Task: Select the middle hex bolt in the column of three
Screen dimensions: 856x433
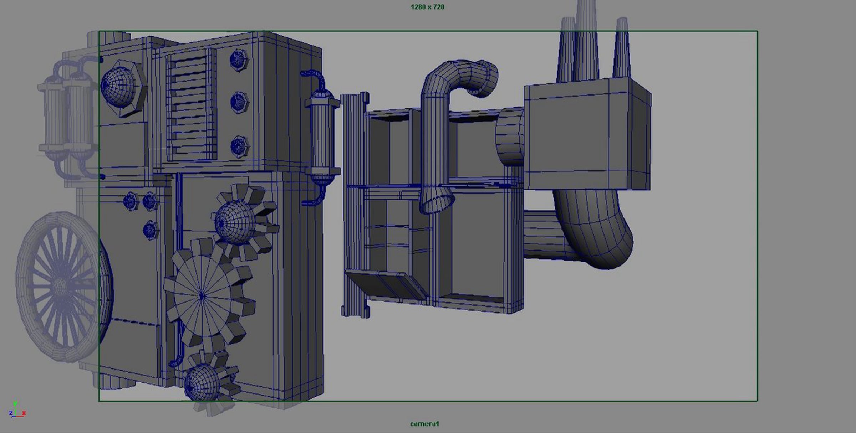Action: [239, 102]
